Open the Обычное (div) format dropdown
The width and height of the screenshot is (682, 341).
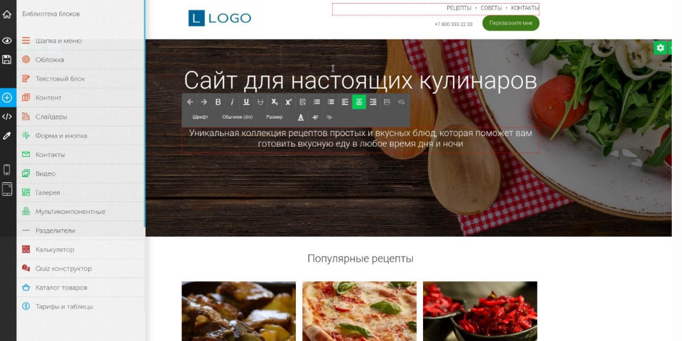237,117
